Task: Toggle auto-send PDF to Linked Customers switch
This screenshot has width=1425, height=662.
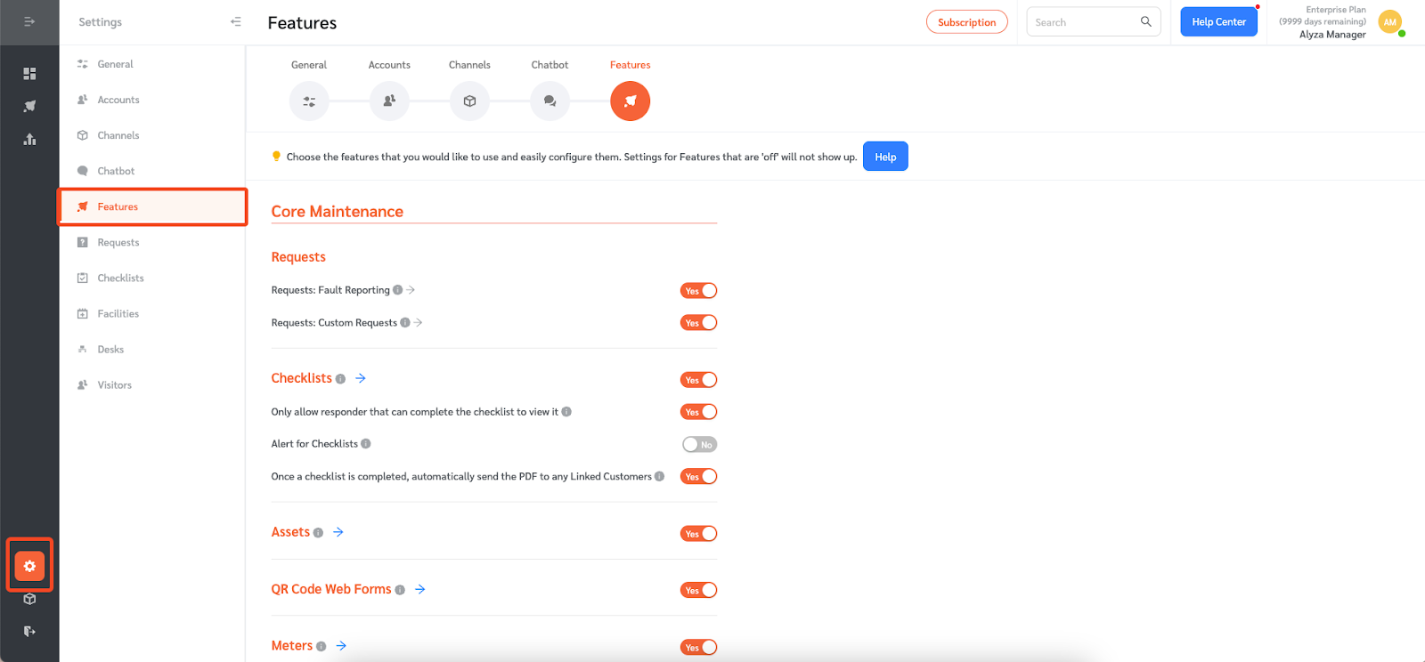Action: [698, 477]
